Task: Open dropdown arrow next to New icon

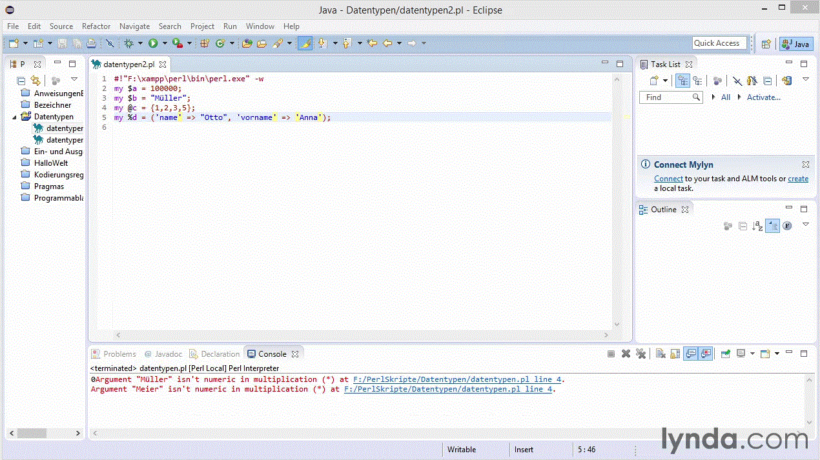Action: coord(26,43)
